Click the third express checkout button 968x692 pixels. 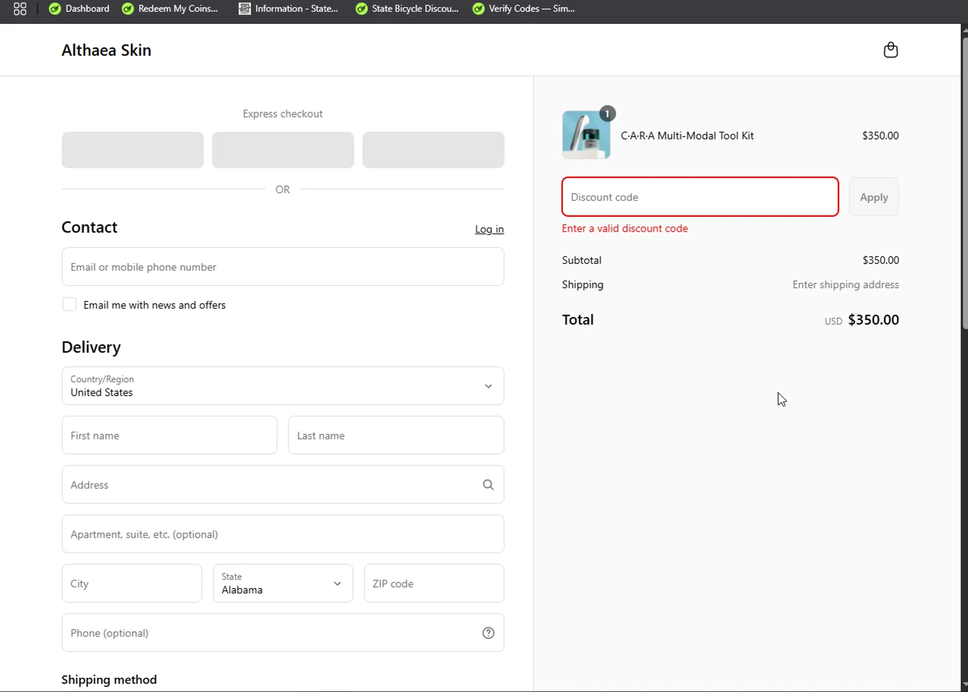click(433, 150)
